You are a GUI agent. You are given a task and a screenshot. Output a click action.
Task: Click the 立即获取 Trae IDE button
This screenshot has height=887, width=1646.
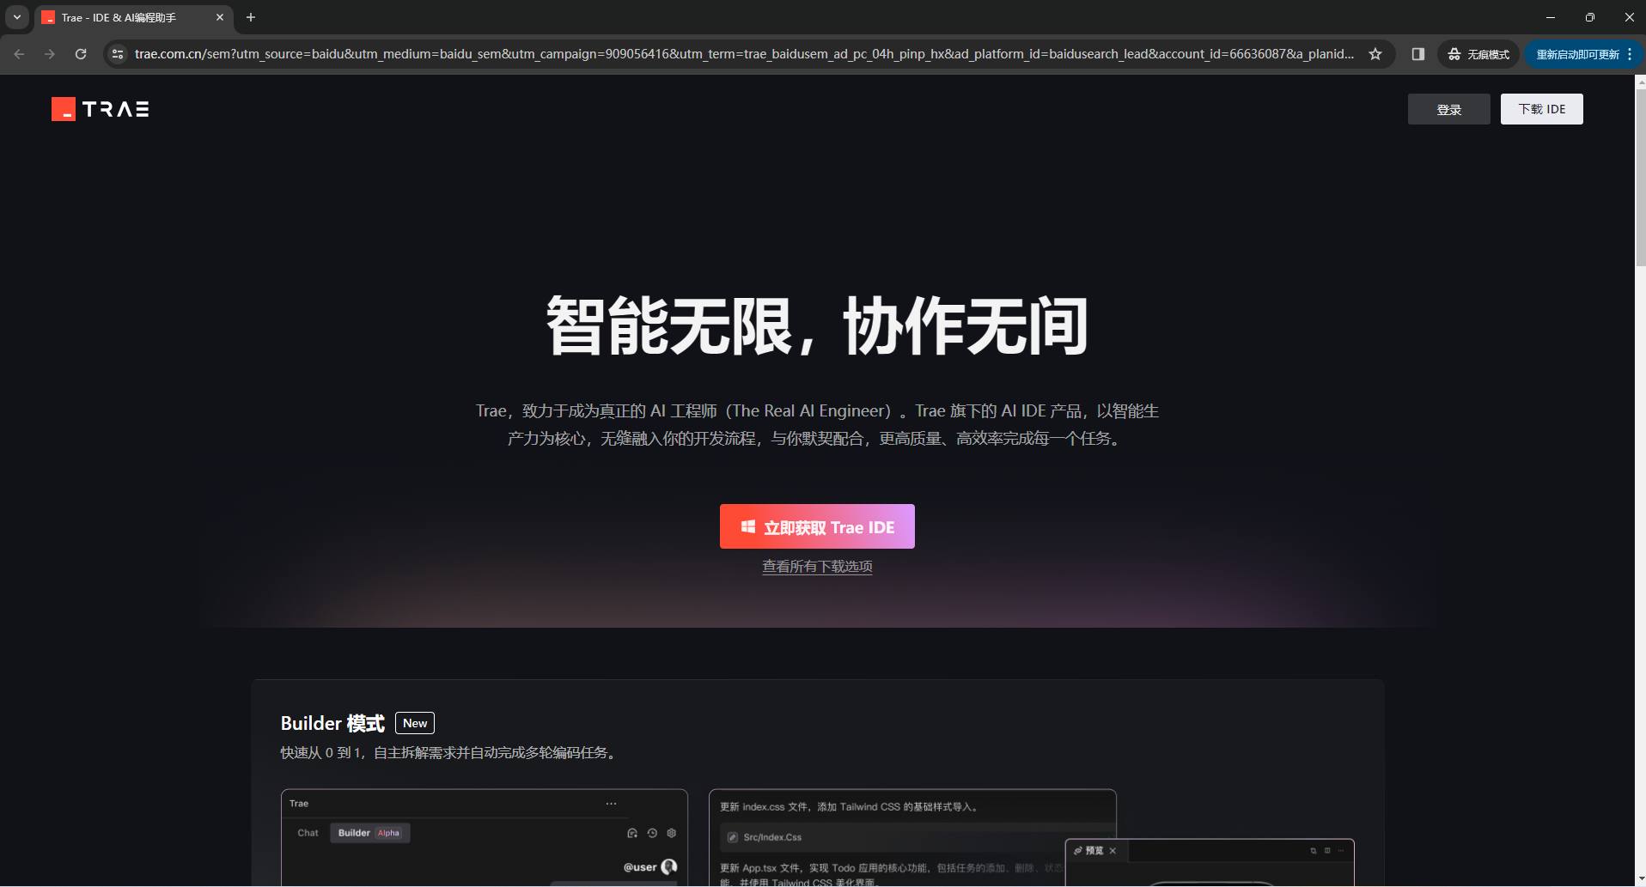[816, 526]
